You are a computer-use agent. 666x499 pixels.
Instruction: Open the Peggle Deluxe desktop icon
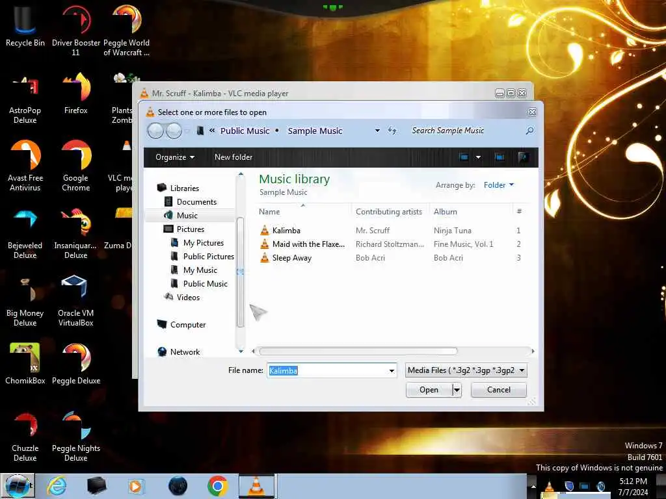tap(76, 364)
